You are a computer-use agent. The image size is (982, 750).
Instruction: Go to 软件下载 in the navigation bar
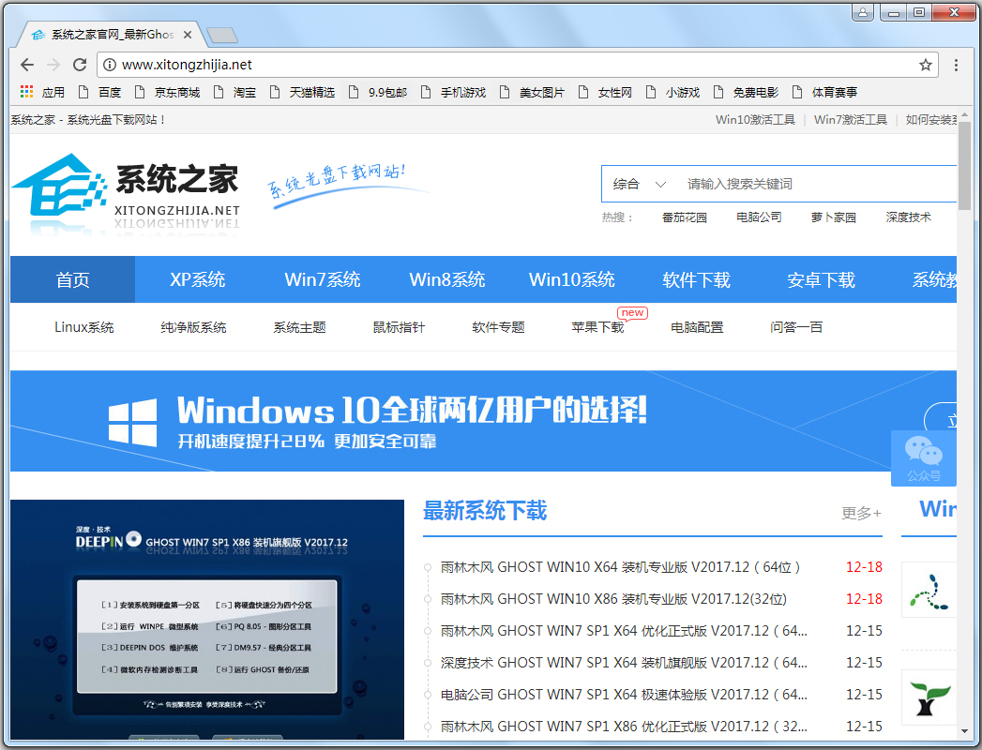click(696, 279)
